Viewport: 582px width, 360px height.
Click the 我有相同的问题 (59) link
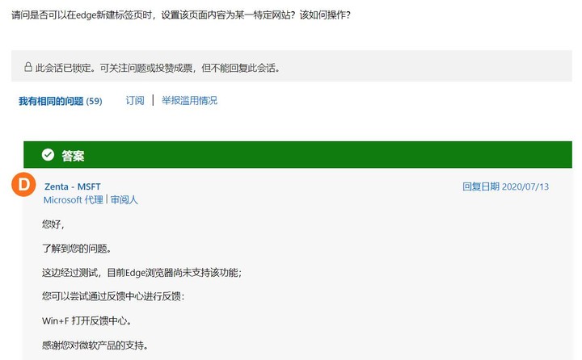point(61,101)
